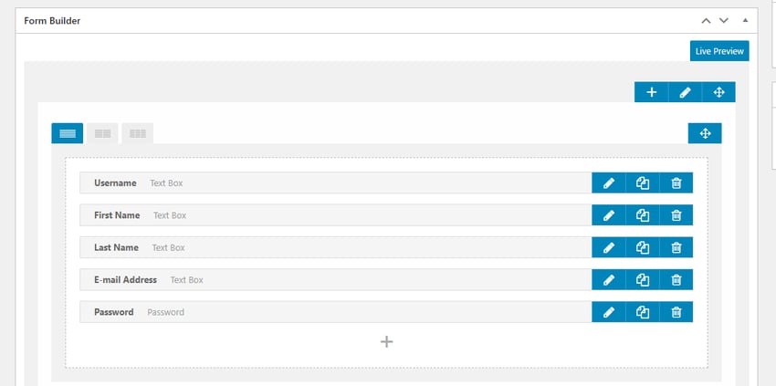Add a new field with the gray plus
The width and height of the screenshot is (776, 386).
[x=386, y=341]
